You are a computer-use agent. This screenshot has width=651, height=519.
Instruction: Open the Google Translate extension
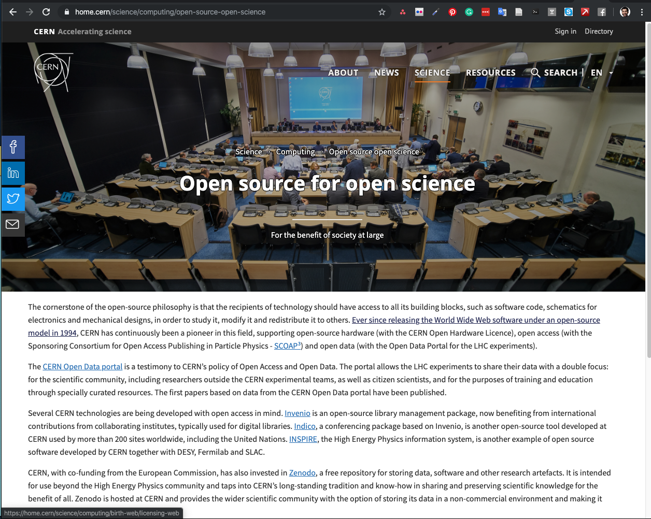point(502,12)
